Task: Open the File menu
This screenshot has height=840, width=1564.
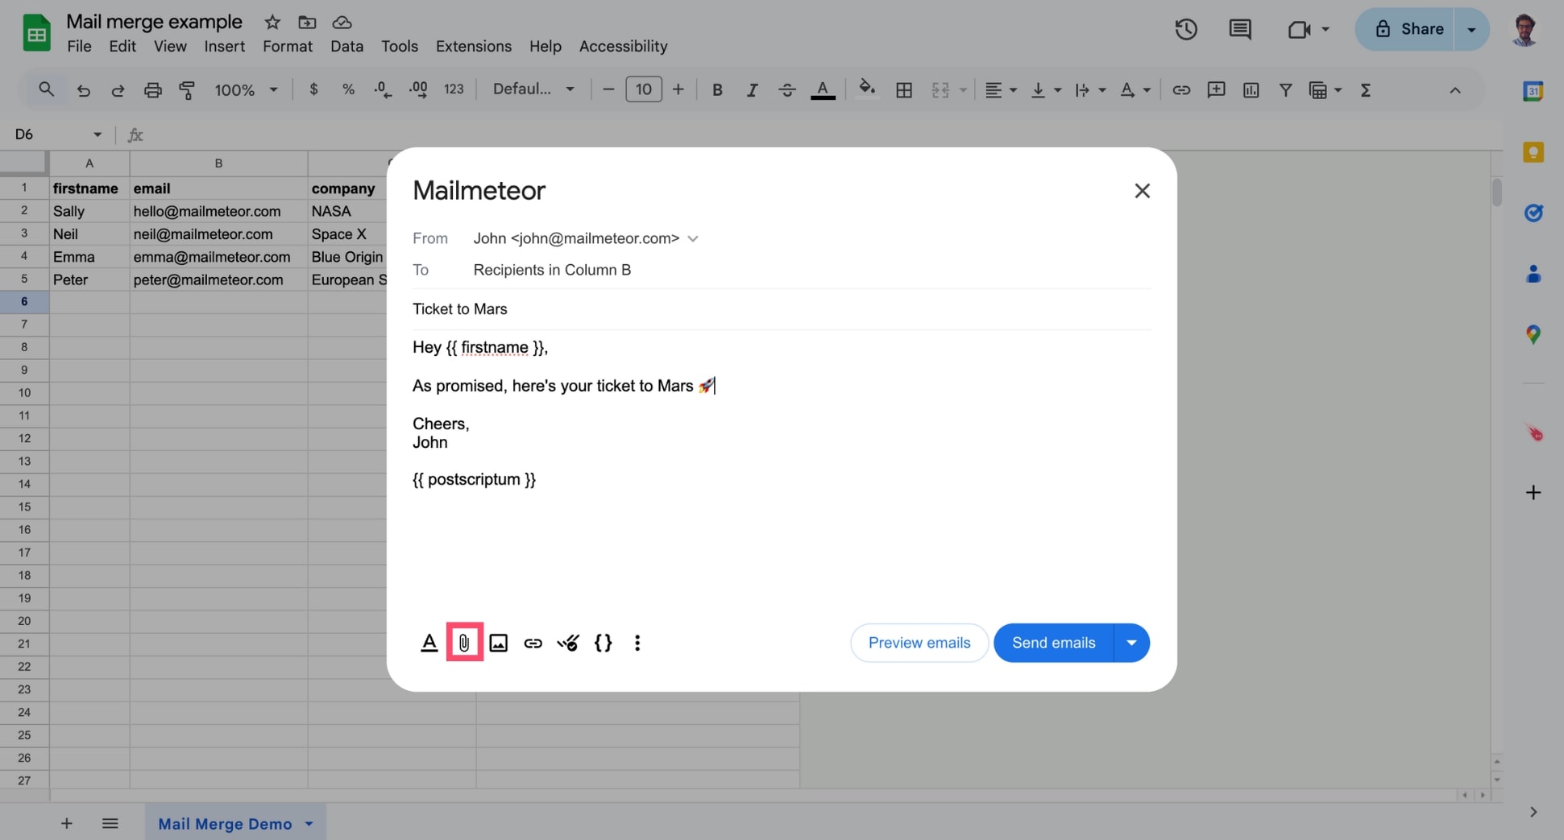Action: tap(79, 47)
